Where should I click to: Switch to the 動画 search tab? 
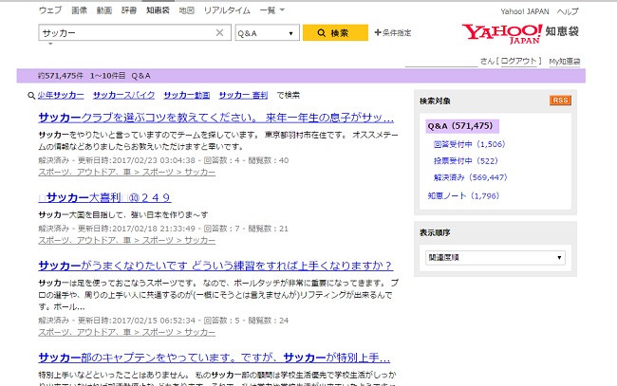click(x=104, y=10)
